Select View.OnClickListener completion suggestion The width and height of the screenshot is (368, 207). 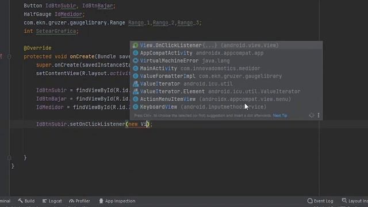tap(226, 45)
